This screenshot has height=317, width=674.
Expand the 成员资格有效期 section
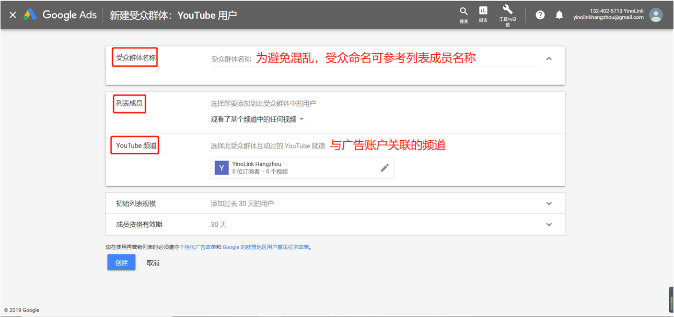[x=335, y=224]
